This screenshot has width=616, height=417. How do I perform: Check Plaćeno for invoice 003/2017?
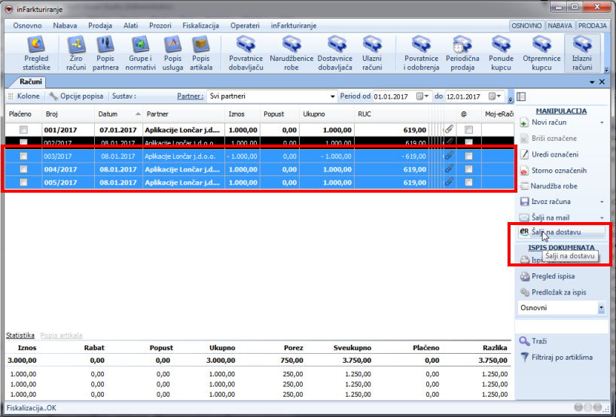pos(23,157)
